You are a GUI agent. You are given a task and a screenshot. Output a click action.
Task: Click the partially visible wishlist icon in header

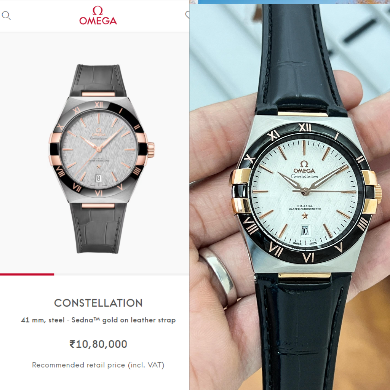[187, 15]
